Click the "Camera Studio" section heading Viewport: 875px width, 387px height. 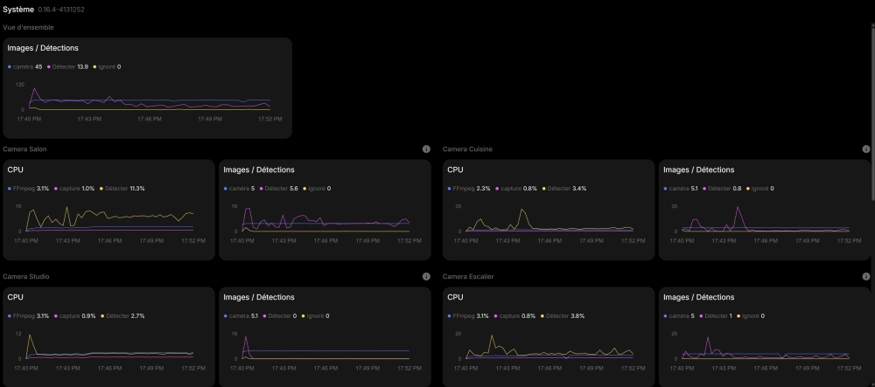point(26,277)
